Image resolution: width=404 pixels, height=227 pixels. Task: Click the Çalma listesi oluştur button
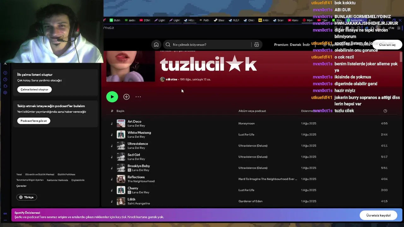[x=34, y=90]
